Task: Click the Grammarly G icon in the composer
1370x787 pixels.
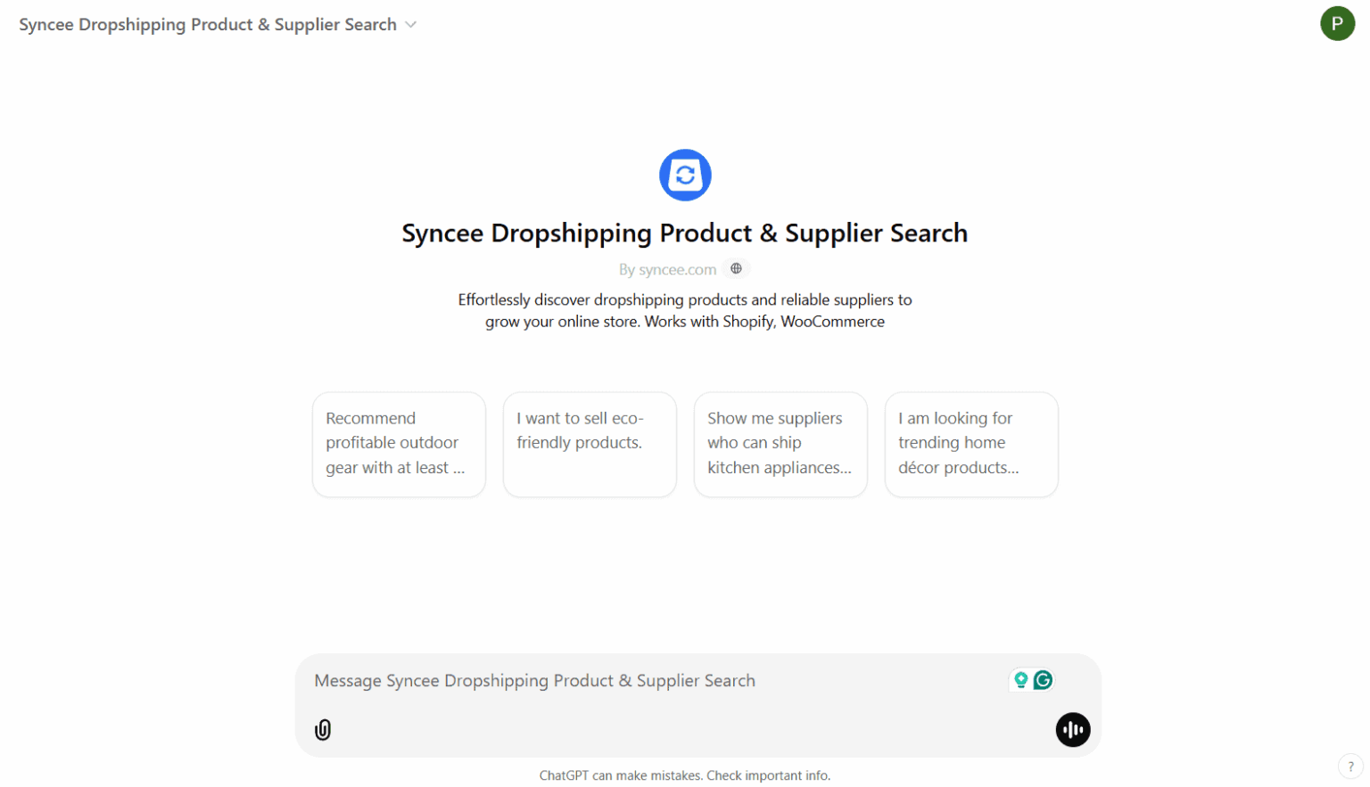Action: 1043,679
